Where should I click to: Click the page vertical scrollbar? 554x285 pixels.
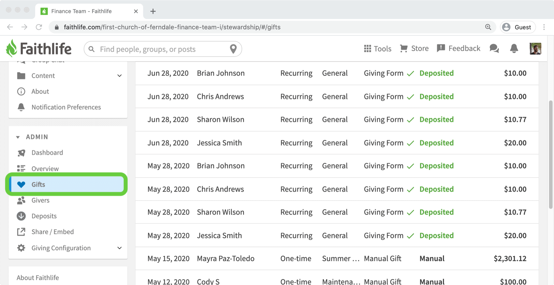coord(551,155)
